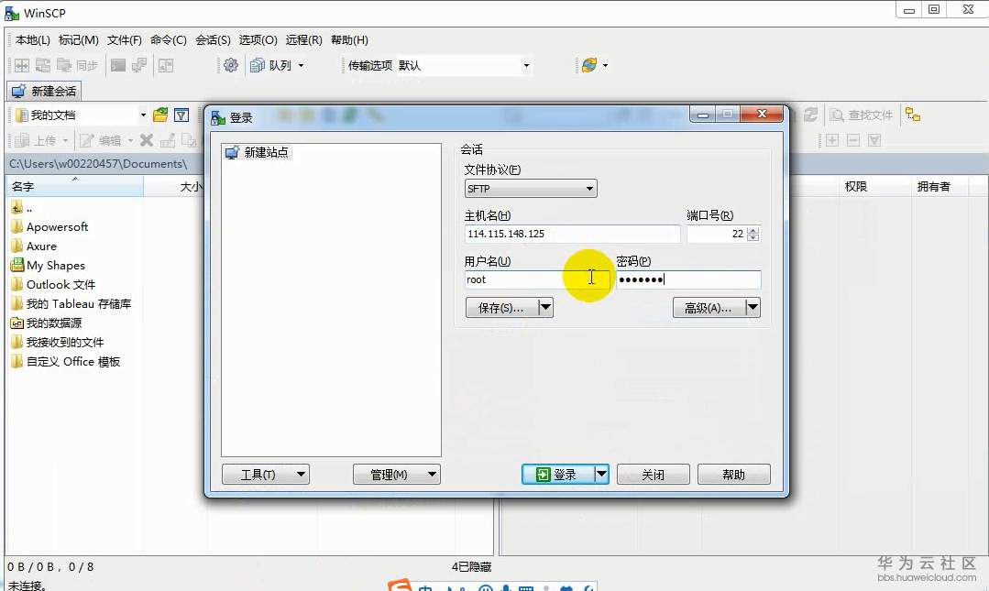Select the 自定义 Office 模板 folder
This screenshot has width=989, height=591.
(72, 362)
